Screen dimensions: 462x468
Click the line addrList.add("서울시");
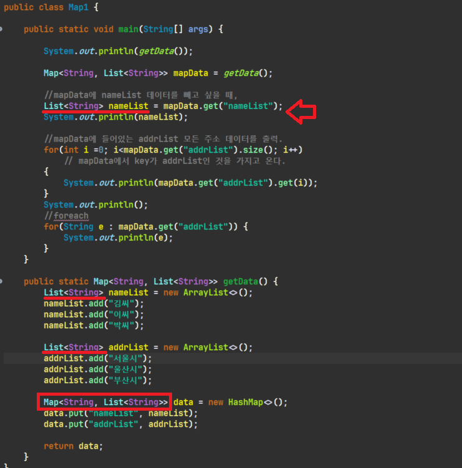click(x=98, y=358)
